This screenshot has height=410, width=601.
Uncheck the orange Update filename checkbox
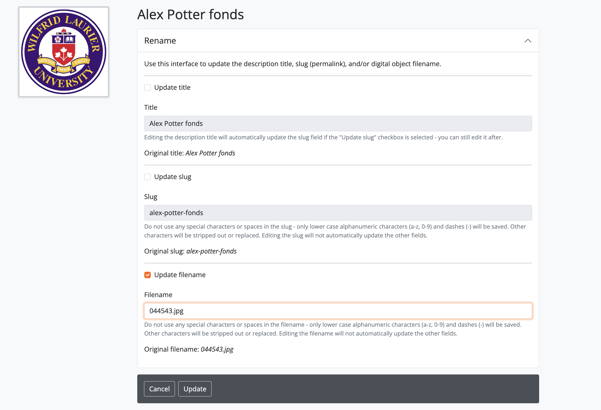pyautogui.click(x=147, y=275)
